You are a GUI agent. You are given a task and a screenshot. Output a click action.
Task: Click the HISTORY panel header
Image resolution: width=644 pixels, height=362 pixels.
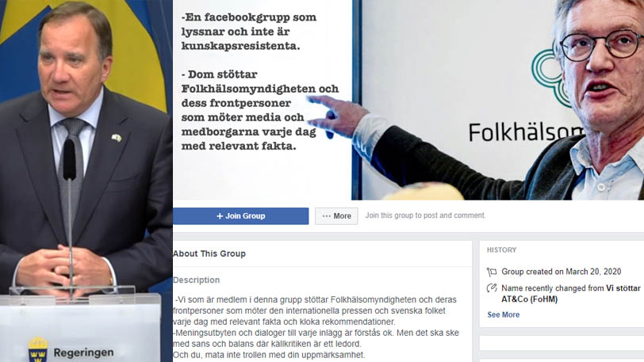pyautogui.click(x=501, y=250)
